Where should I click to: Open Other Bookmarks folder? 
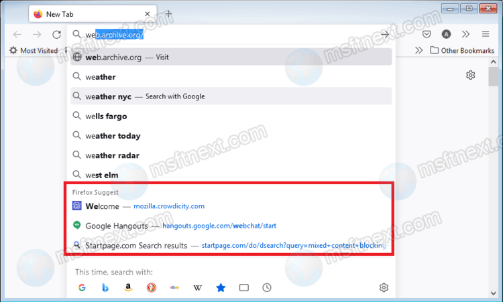point(463,50)
